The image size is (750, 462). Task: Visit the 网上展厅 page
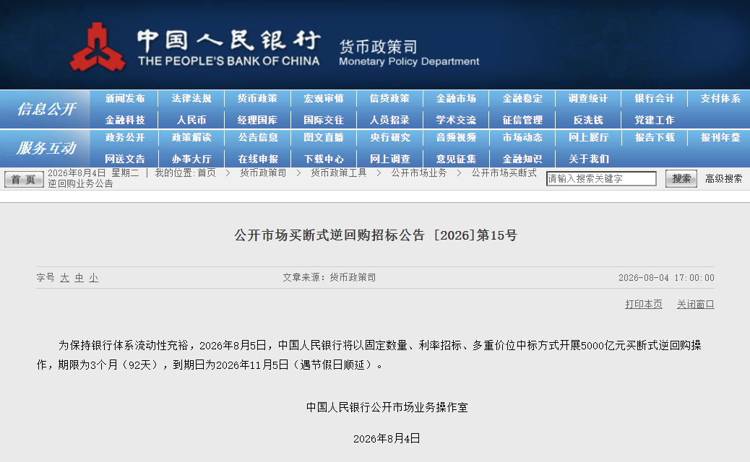click(588, 138)
